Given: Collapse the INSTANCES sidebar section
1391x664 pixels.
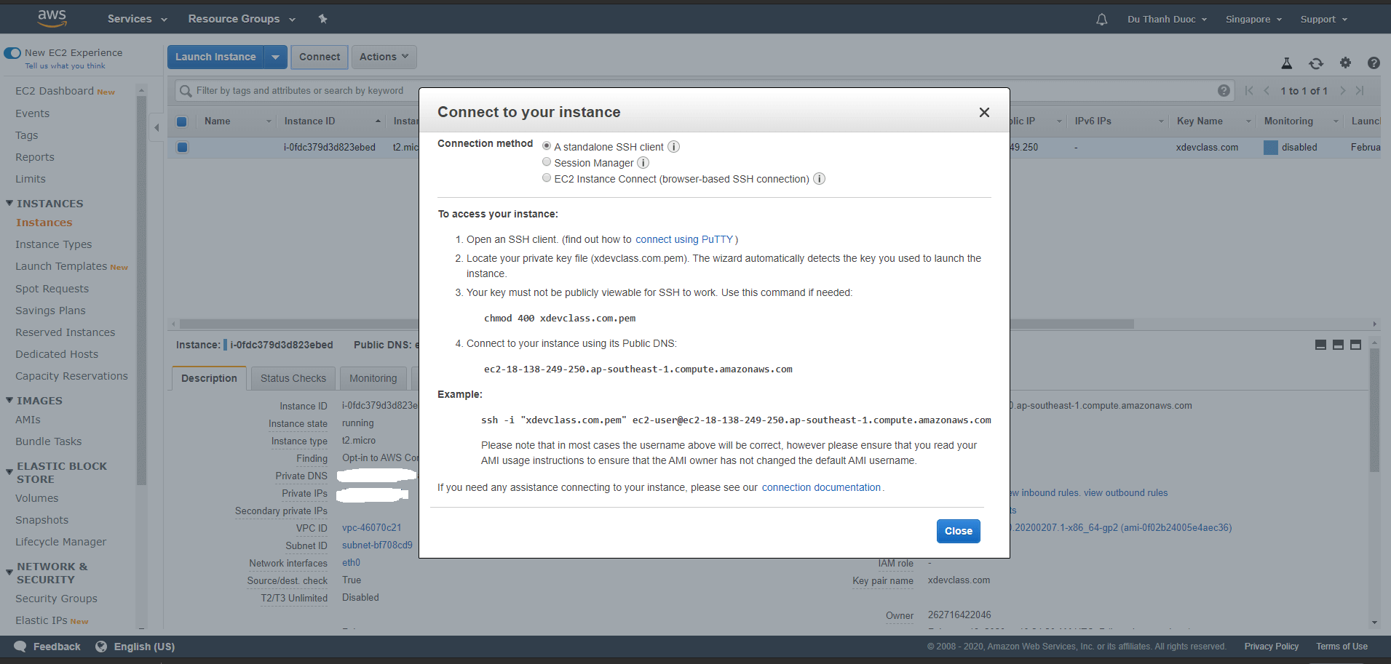Looking at the screenshot, I should click(x=9, y=204).
